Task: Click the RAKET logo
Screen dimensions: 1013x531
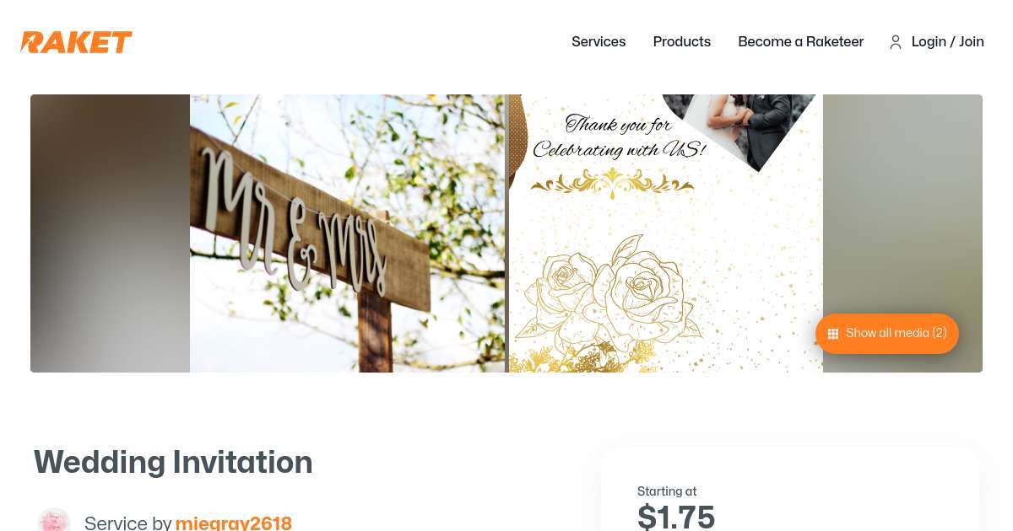Action: point(76,42)
